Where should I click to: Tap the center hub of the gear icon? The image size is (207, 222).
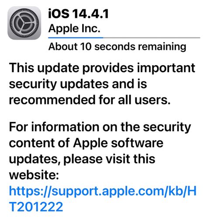click(24, 23)
